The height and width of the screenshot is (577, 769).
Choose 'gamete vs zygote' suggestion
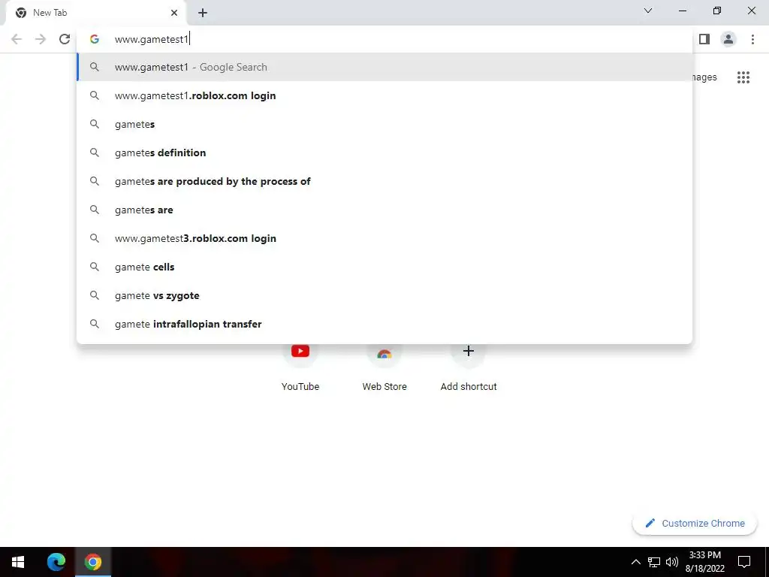click(x=384, y=295)
